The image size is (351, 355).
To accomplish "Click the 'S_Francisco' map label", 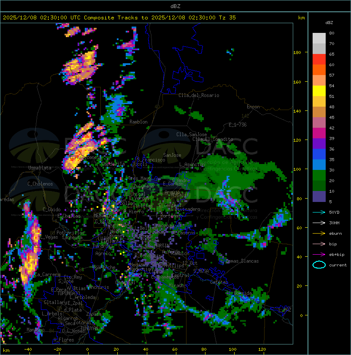I will pos(151,160).
